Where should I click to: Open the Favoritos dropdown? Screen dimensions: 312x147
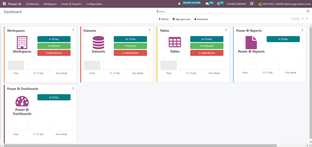(x=201, y=19)
